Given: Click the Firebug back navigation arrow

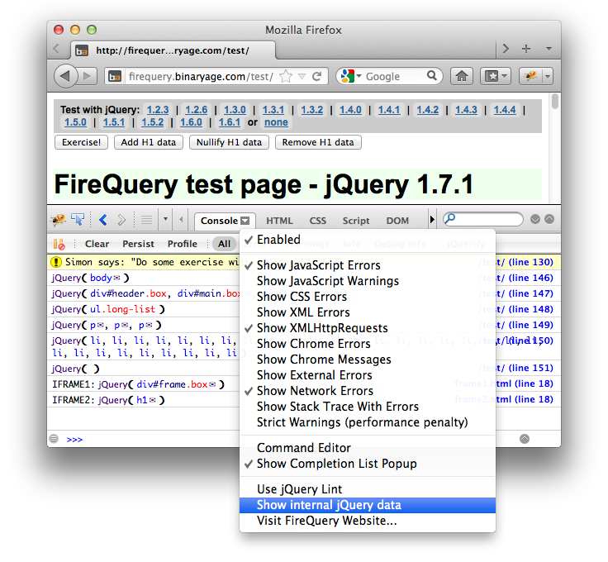Looking at the screenshot, I should pos(103,220).
